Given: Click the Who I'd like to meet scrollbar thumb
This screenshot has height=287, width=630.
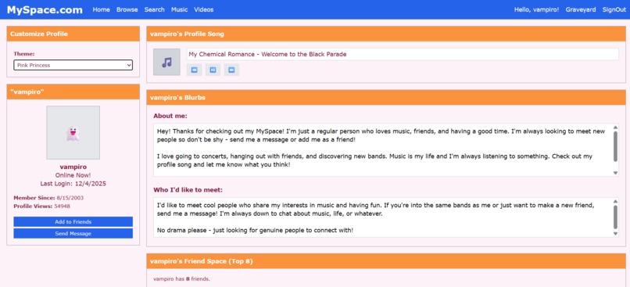Looking at the screenshot, I should click(615, 217).
